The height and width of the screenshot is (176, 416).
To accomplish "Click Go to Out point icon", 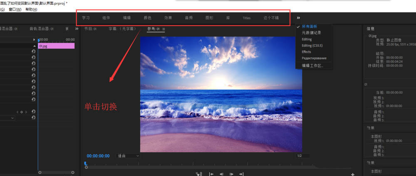I will [x=241, y=174].
